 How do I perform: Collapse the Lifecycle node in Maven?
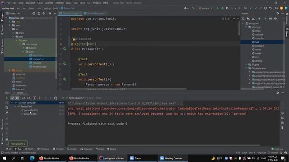[246, 27]
